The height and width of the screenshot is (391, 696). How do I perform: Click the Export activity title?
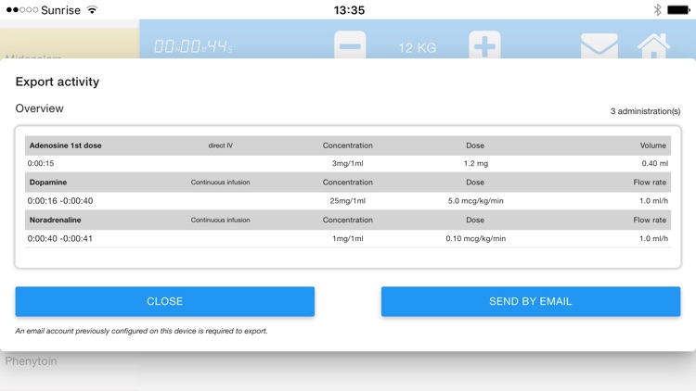[x=58, y=82]
